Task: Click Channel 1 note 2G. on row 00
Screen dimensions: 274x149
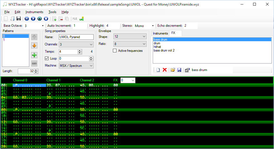Action: 49,85
